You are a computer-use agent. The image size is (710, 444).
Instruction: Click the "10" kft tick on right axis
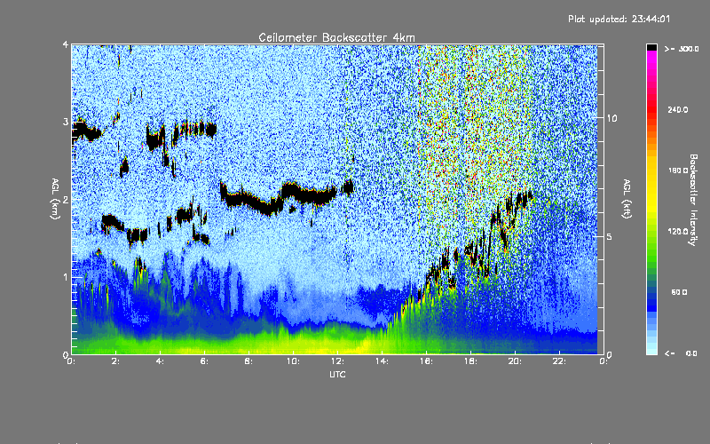(611, 118)
